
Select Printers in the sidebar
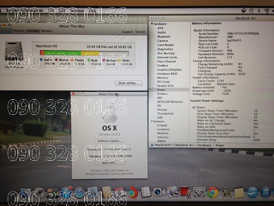[x=162, y=94]
